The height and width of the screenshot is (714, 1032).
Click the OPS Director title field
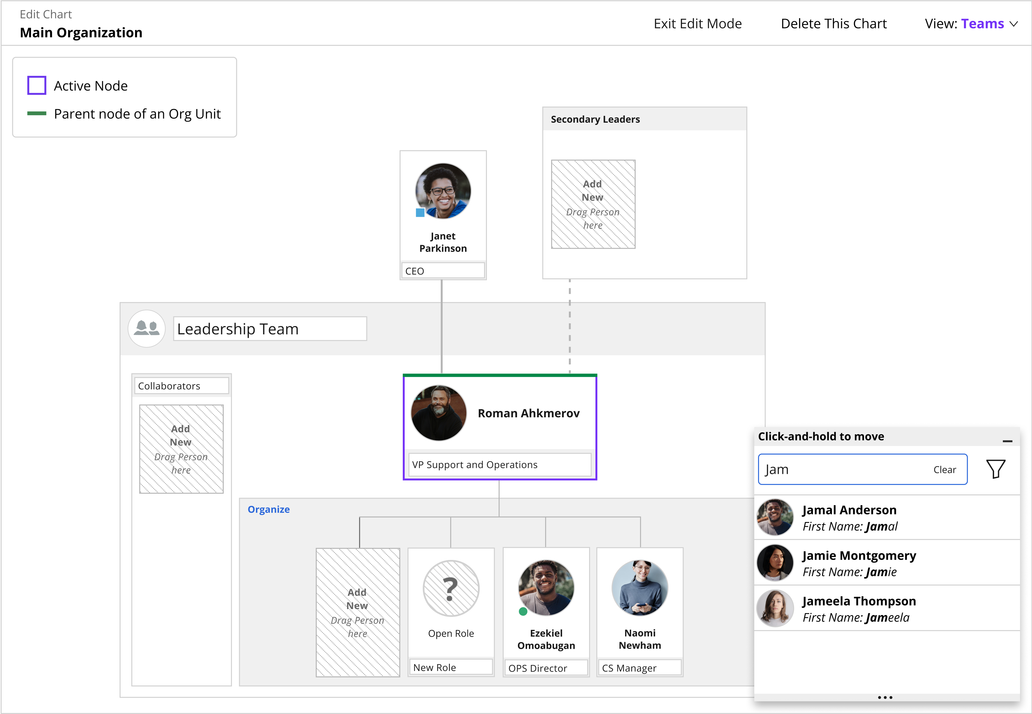pos(546,668)
